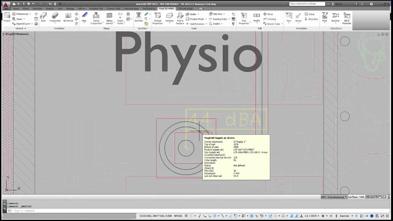Open MEP - Entwurfsplanung display configuration dropdown

(334, 197)
